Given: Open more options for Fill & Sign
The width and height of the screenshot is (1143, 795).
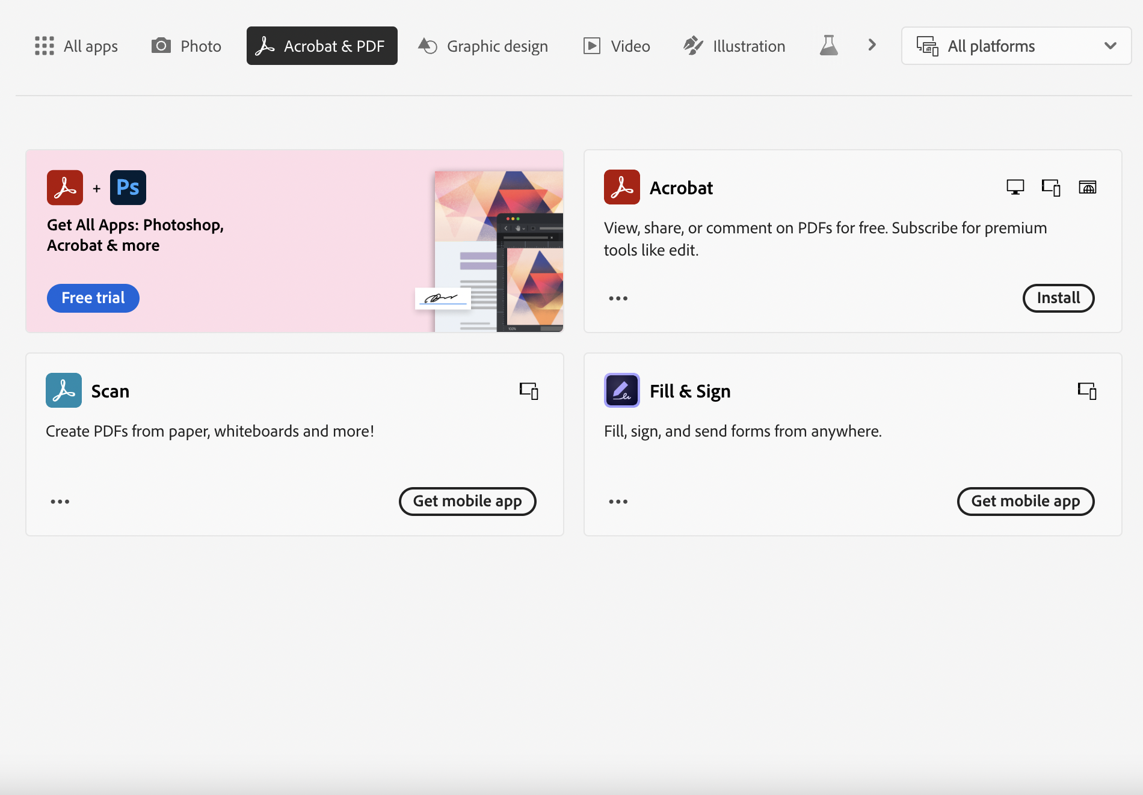Looking at the screenshot, I should (618, 502).
